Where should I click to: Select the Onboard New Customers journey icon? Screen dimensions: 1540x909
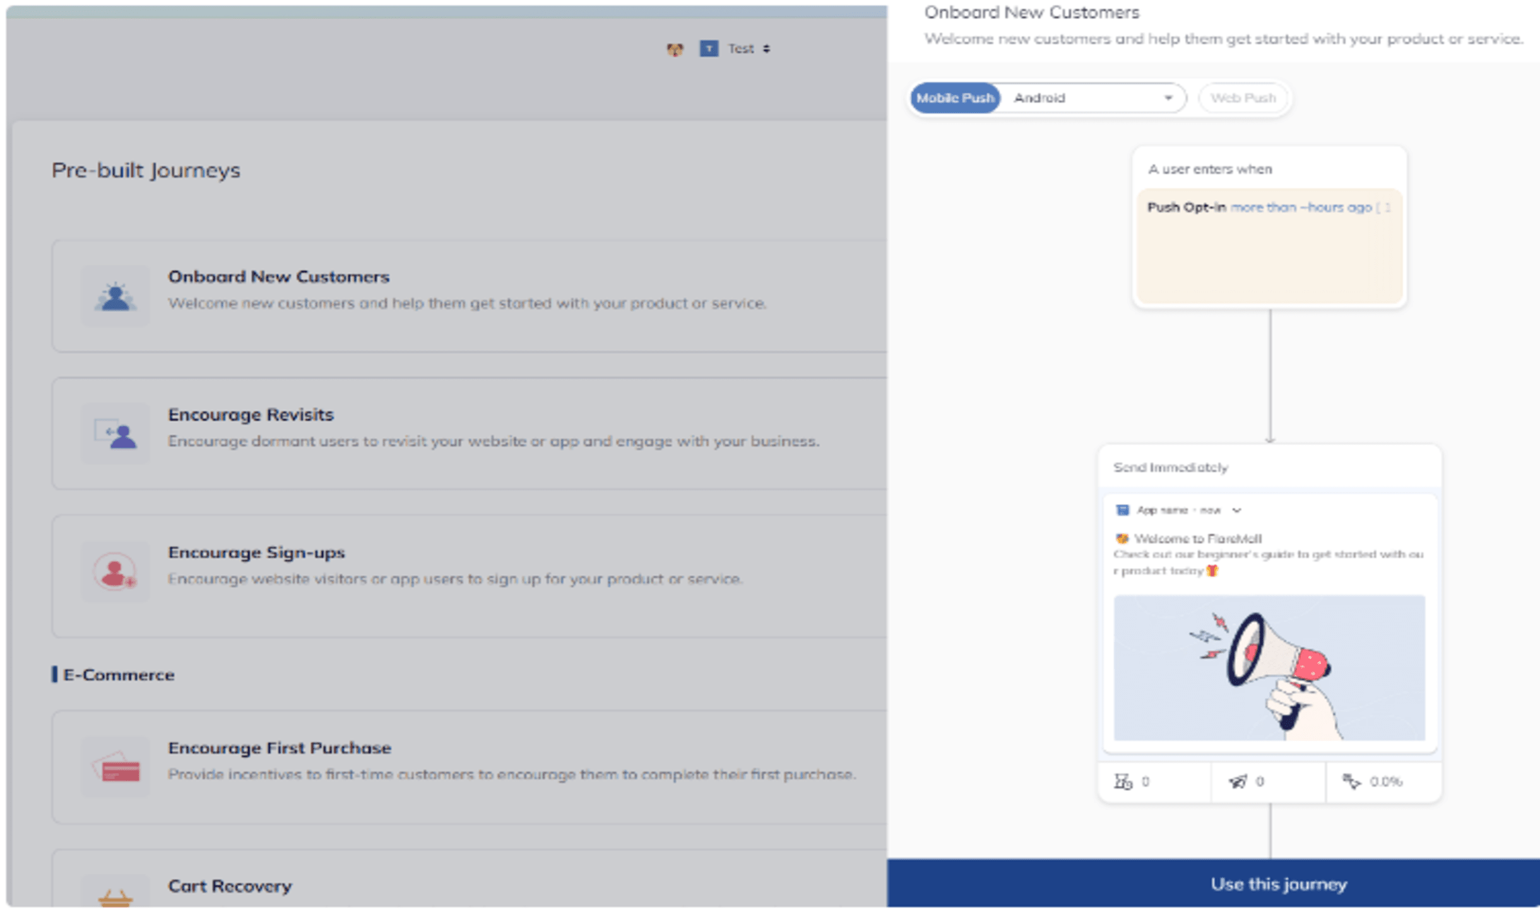point(116,294)
